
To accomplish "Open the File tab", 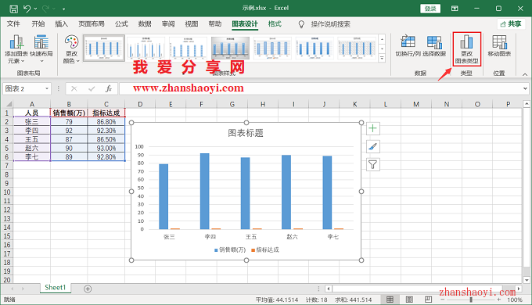I will click(13, 23).
